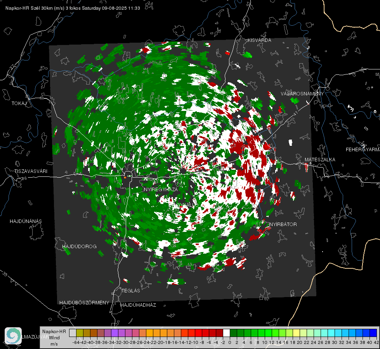
Task: Click the Napkor-HR Wind m/s legend title
Action: coord(54,337)
